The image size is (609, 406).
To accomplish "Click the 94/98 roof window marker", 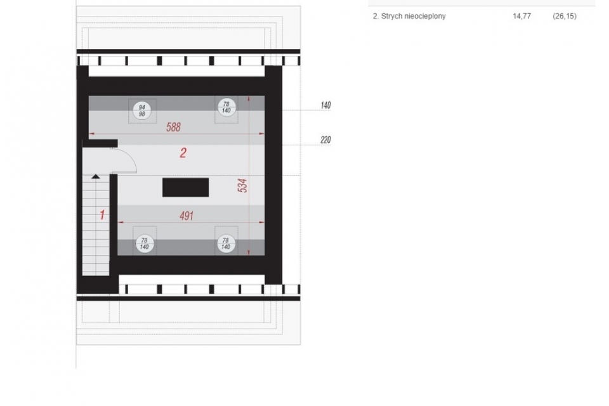I will [x=141, y=110].
